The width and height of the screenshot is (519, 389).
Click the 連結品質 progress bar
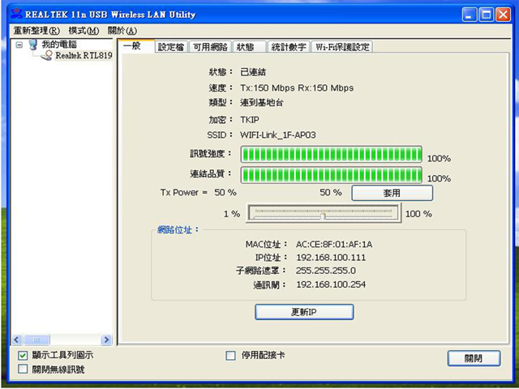click(x=331, y=175)
